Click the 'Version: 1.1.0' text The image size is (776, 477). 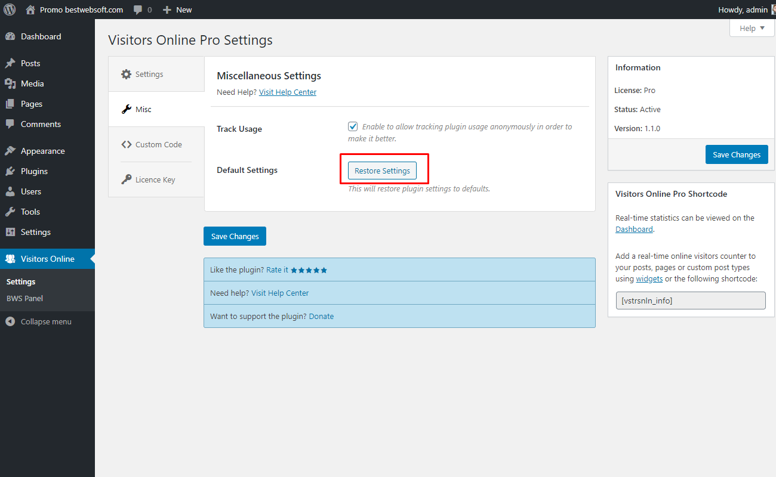(638, 128)
